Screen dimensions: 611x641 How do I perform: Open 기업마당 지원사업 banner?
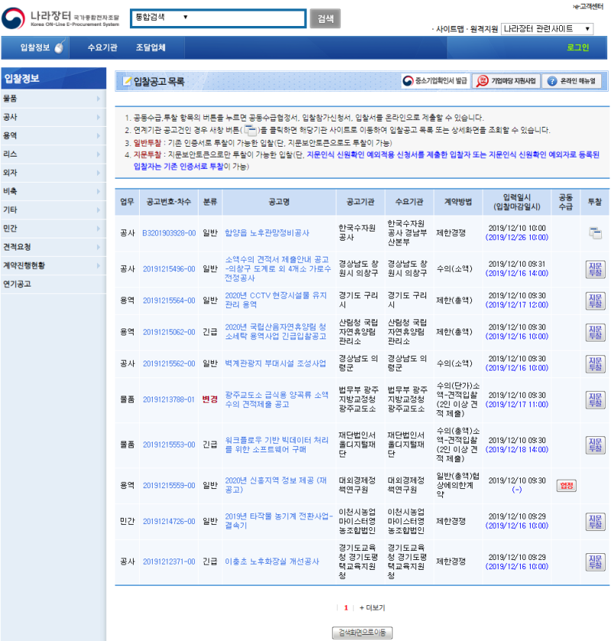(x=506, y=81)
